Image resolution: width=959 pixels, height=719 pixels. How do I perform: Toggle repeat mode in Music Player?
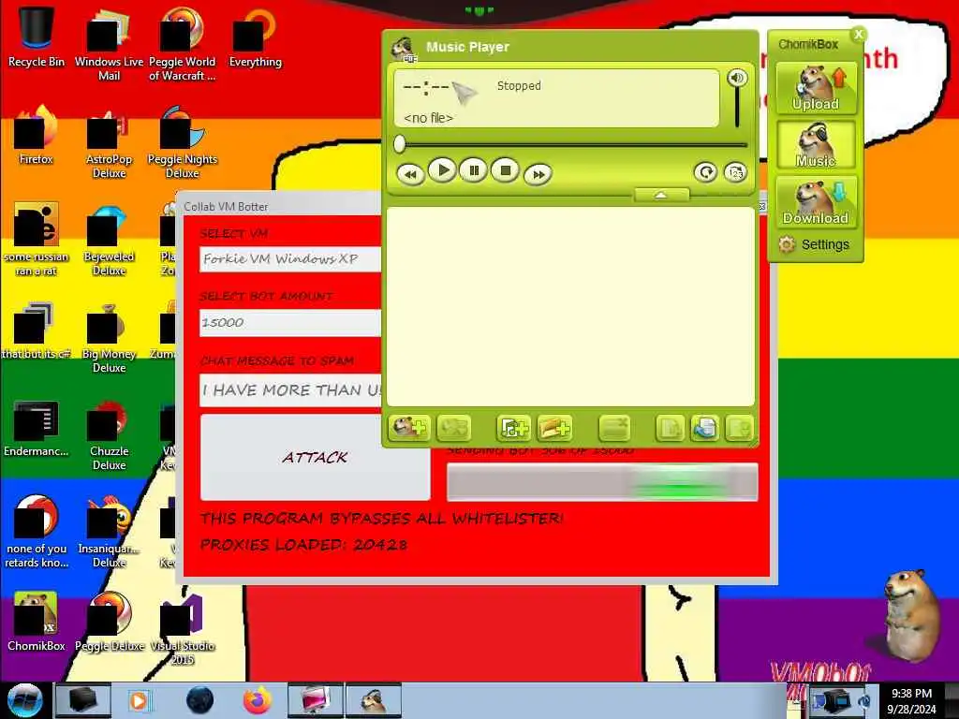pos(705,172)
